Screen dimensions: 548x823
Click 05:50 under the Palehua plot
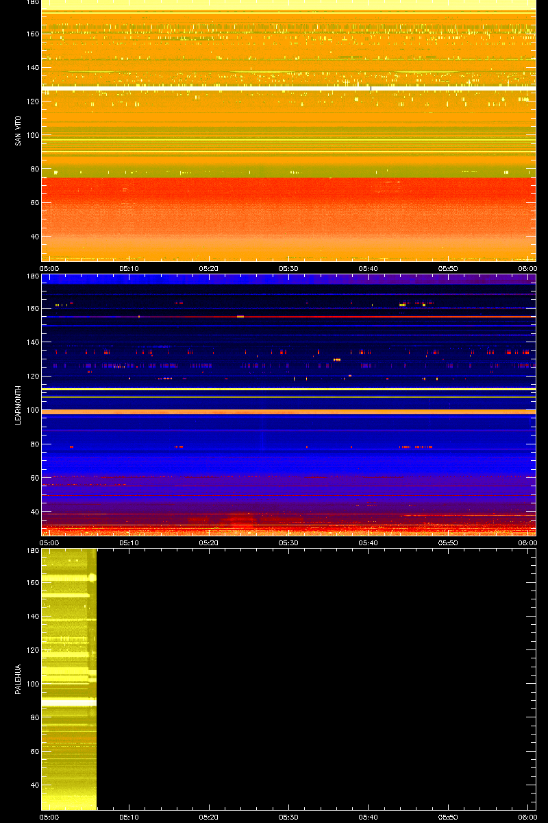pyautogui.click(x=448, y=817)
